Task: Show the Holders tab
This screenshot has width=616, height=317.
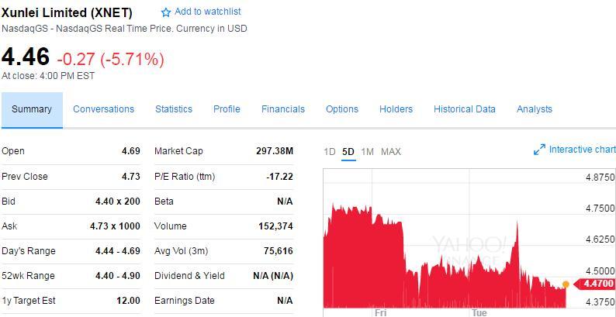Action: point(396,109)
